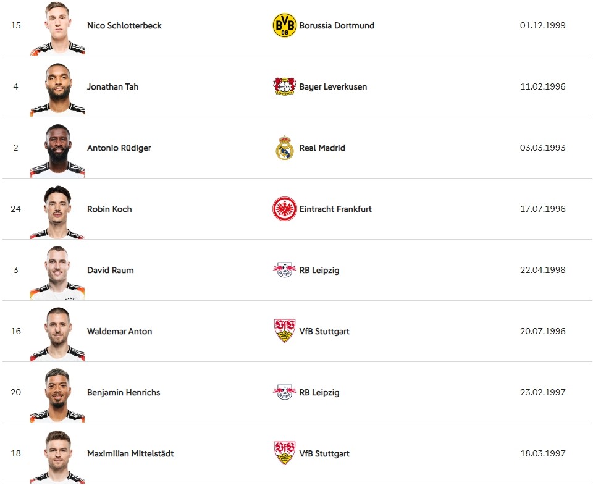593x488 pixels.
Task: Open Antonio Rüdiger's portrait thumbnail
Action: [x=57, y=151]
